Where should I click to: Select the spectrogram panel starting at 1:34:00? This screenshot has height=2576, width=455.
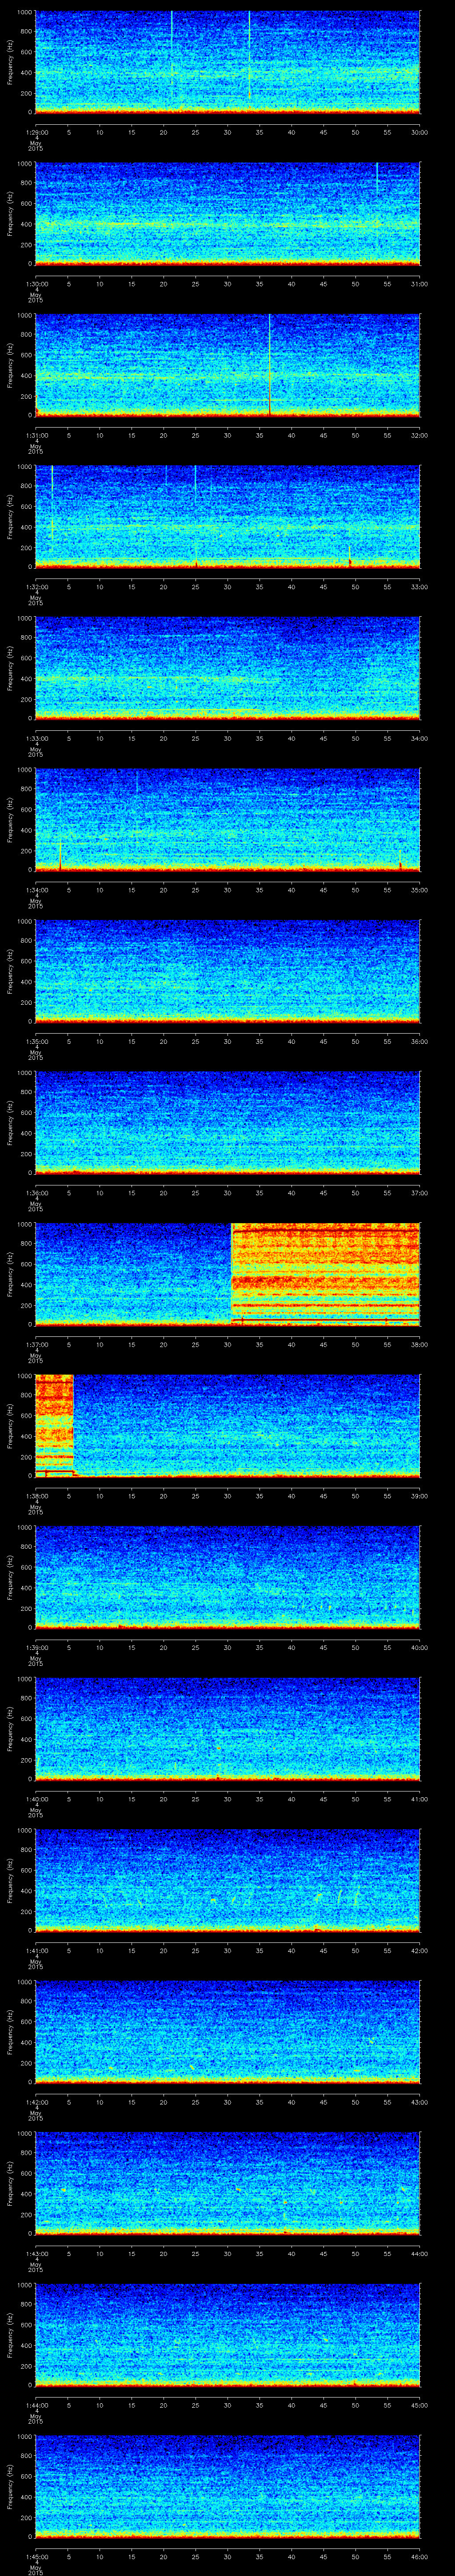tap(227, 820)
